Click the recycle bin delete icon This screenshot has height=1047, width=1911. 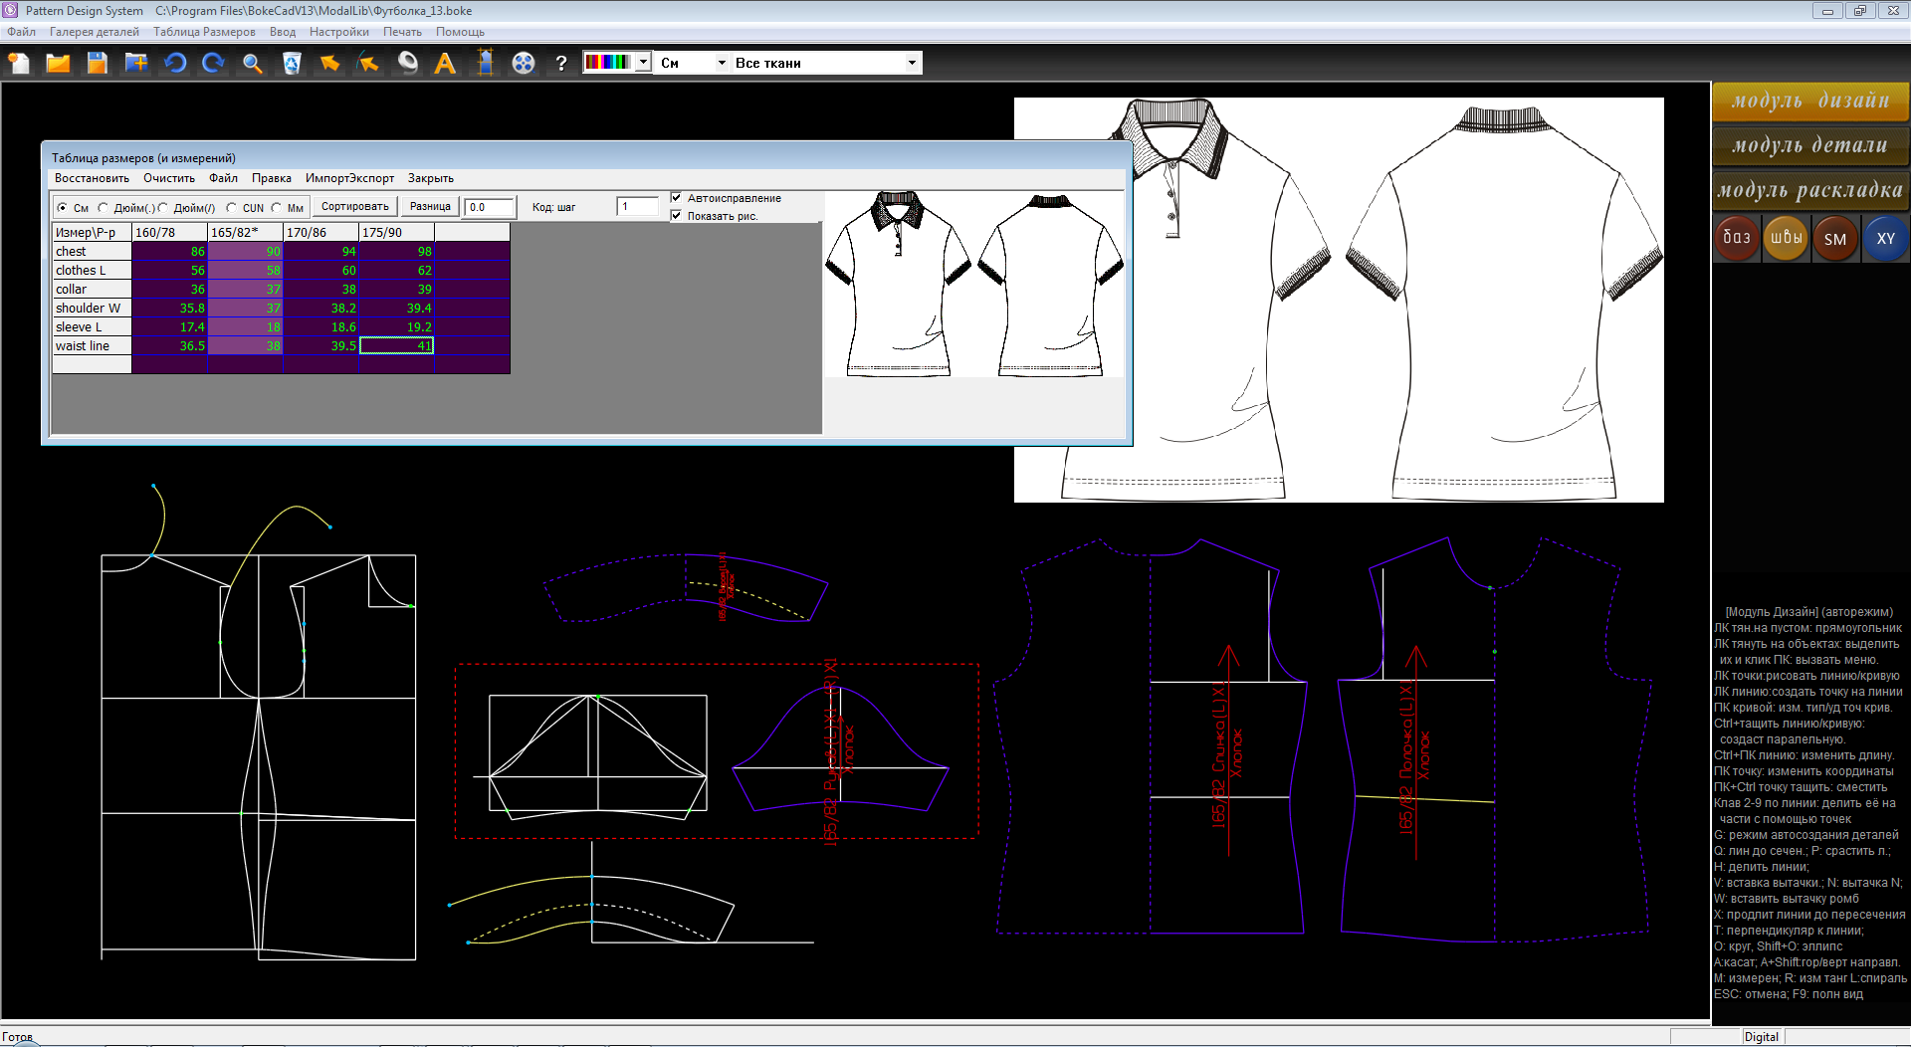coord(292,64)
